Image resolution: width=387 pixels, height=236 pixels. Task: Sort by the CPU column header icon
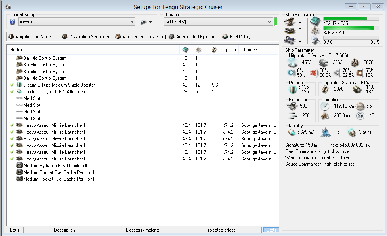(185, 50)
